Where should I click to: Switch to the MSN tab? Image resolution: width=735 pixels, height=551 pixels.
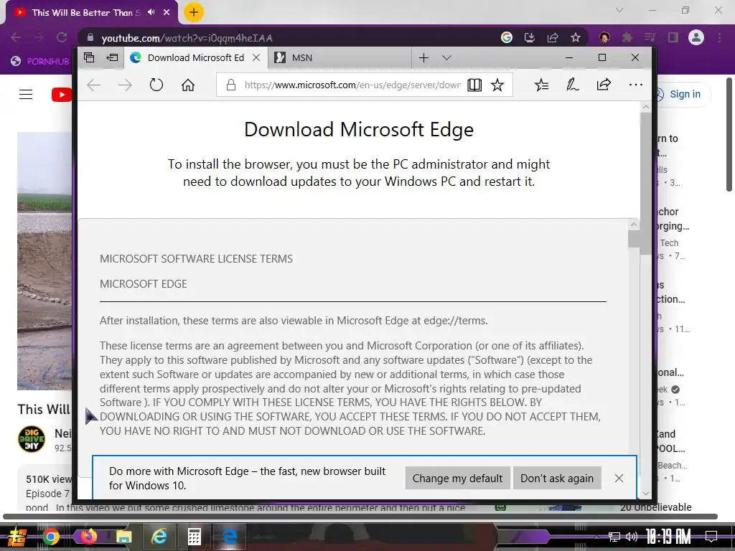(340, 57)
